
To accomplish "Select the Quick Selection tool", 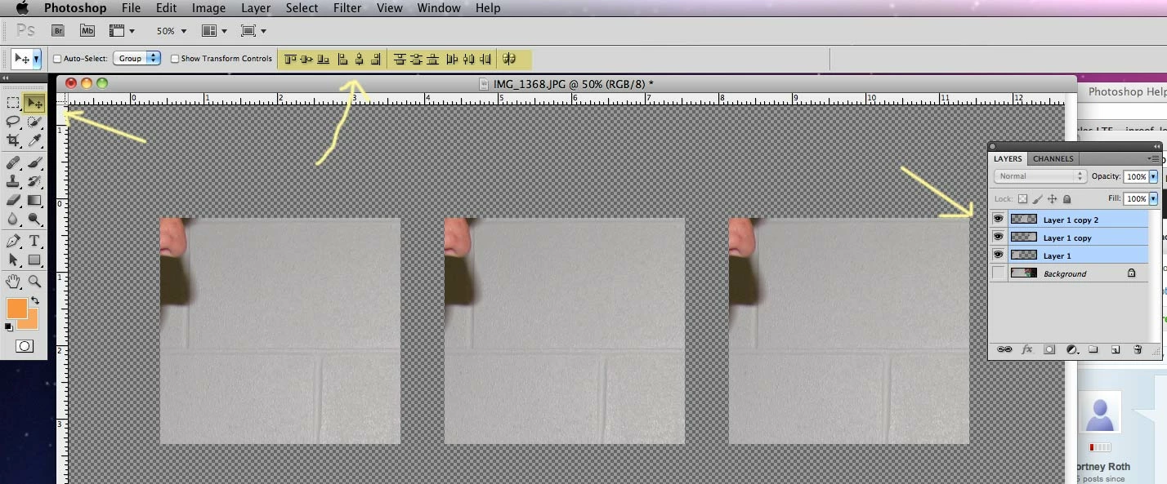I will [34, 122].
